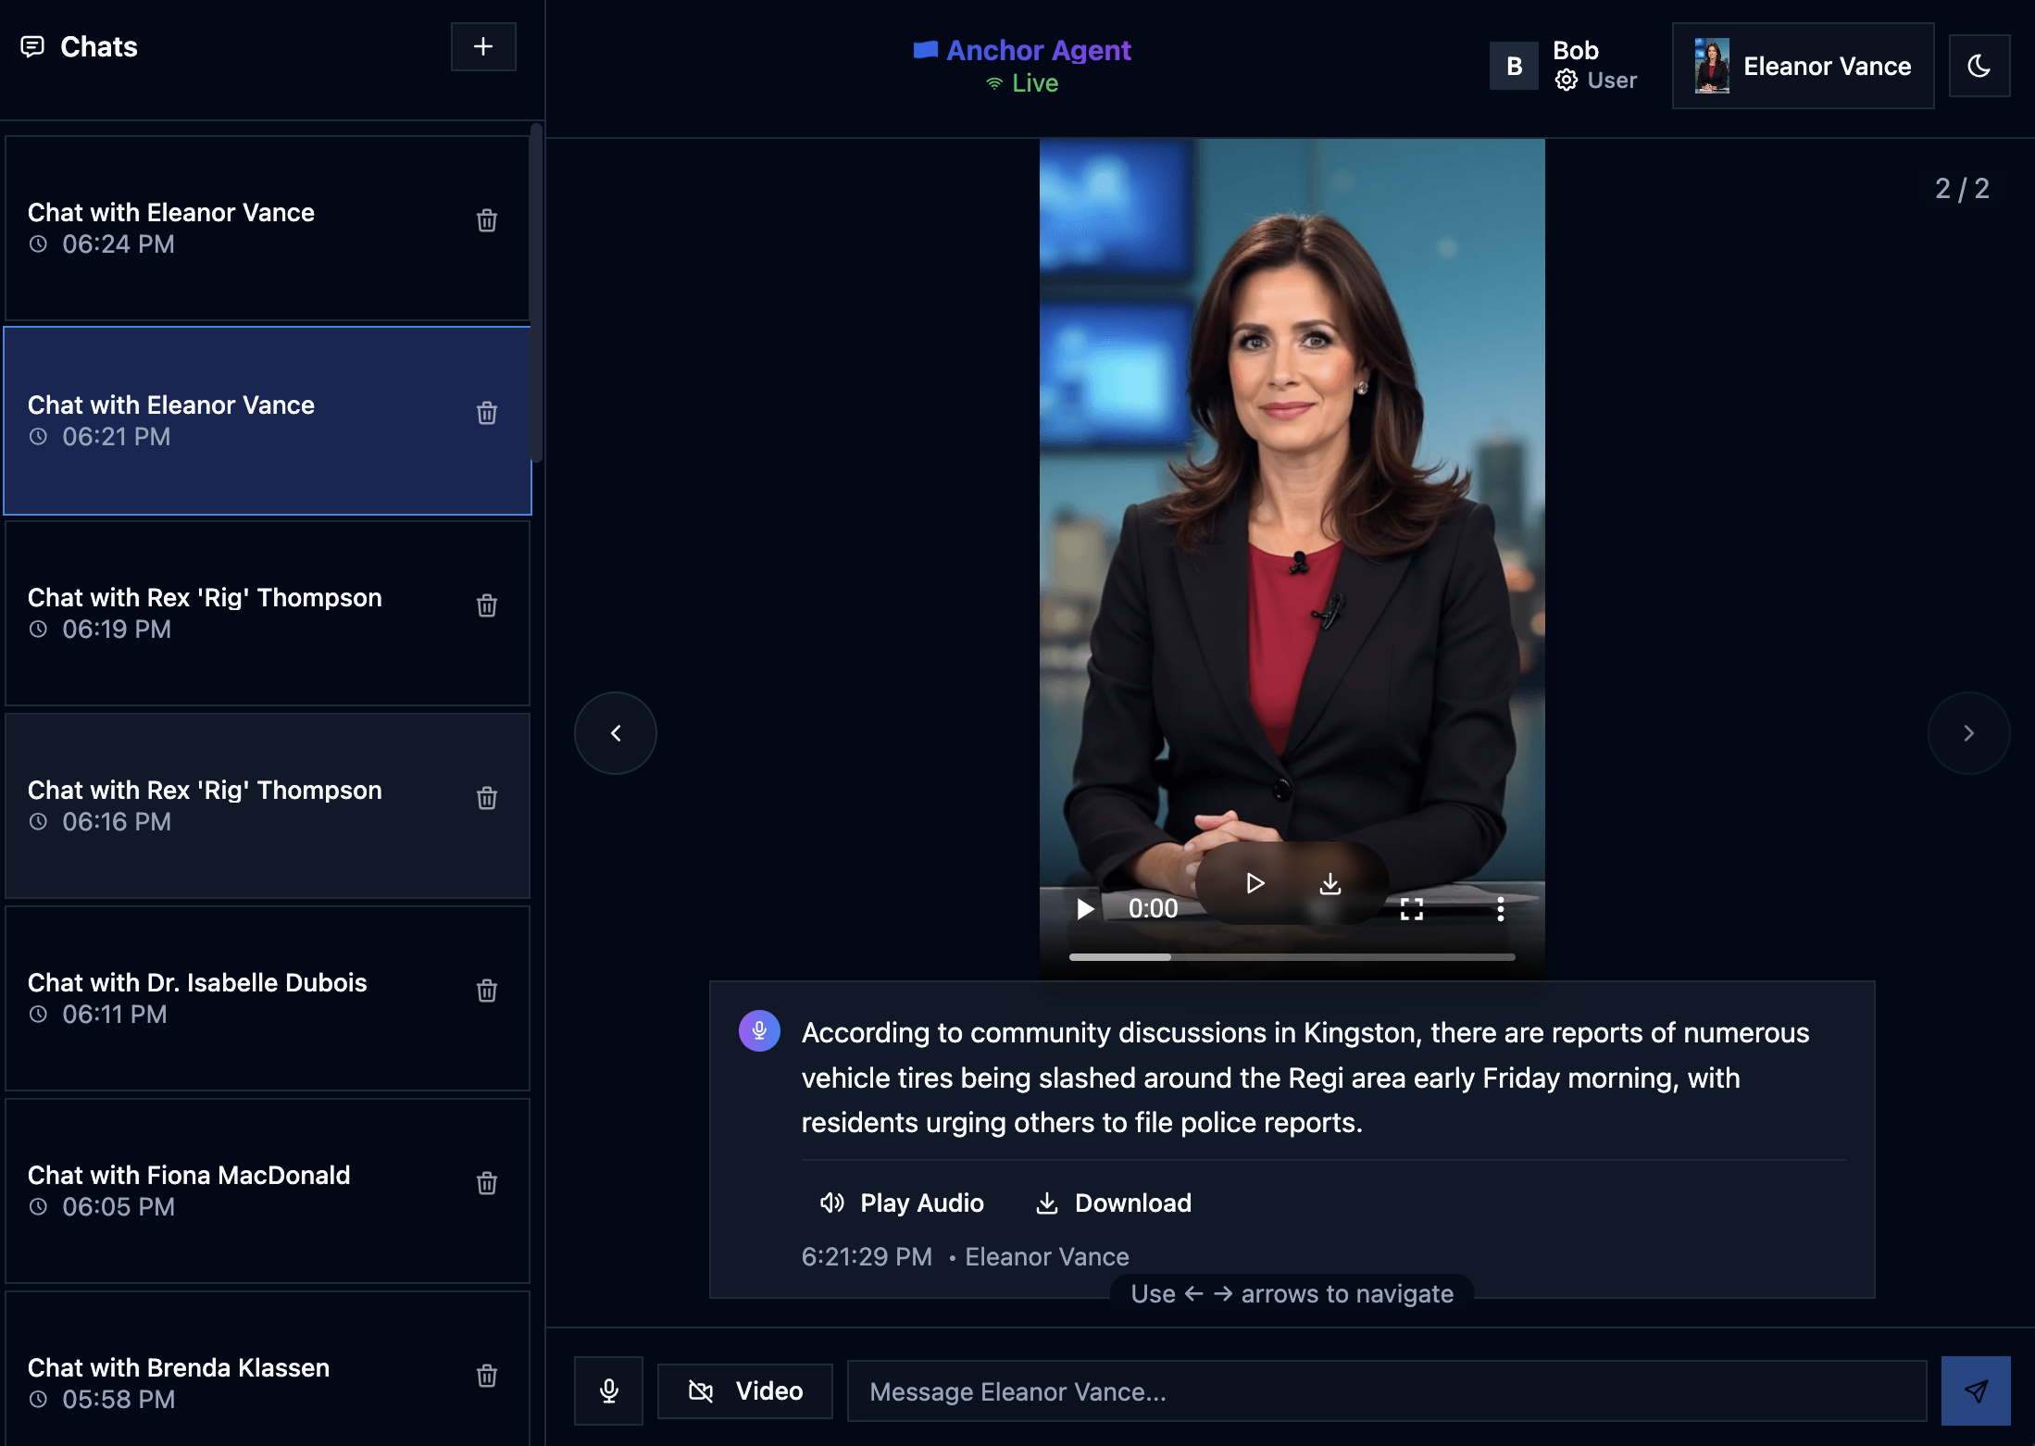Open video more options three-dot menu
Viewport: 2035px width, 1446px height.
coord(1500,909)
